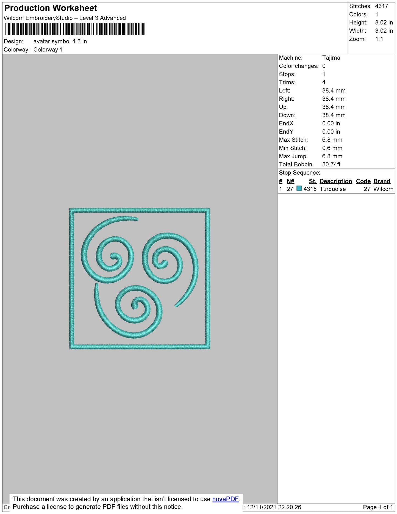Click the barcode under the Wilcom title

(x=75, y=29)
